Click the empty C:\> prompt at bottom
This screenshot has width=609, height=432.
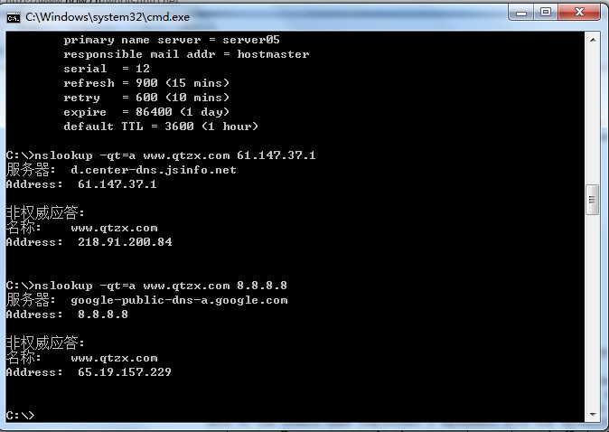tap(20, 415)
